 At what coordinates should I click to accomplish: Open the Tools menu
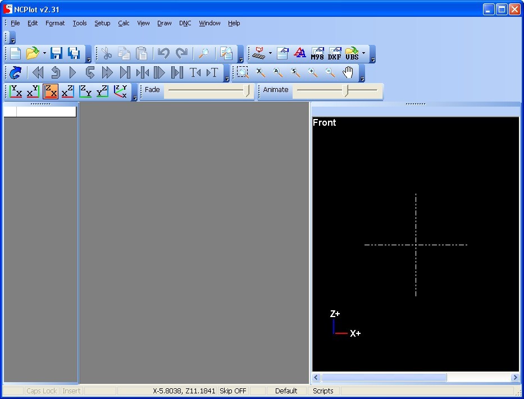79,23
